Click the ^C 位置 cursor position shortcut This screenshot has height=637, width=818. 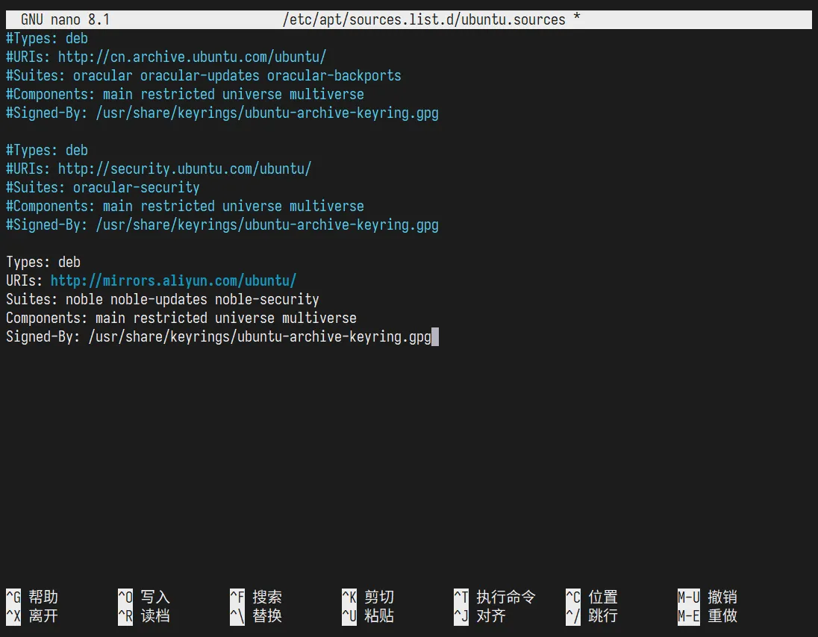(x=592, y=597)
